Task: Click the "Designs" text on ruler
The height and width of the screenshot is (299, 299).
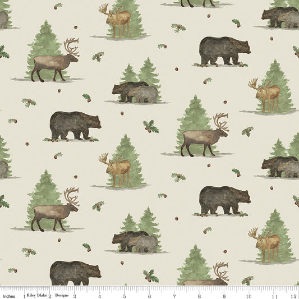Action: click(x=62, y=295)
